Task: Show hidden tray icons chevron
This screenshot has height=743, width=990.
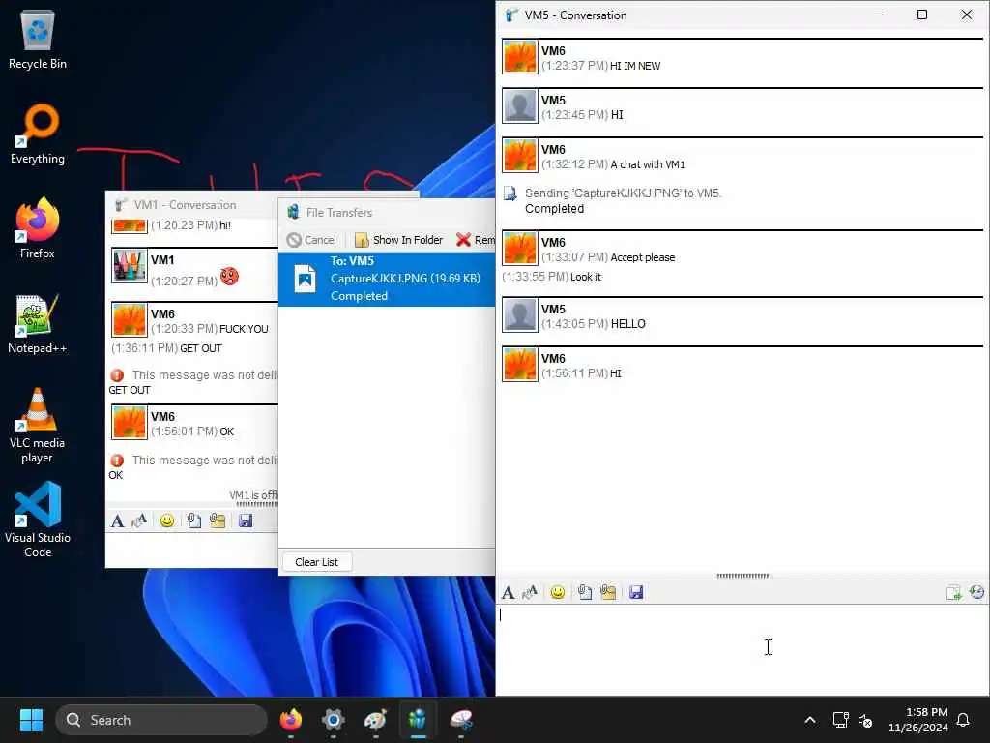Action: pyautogui.click(x=810, y=720)
